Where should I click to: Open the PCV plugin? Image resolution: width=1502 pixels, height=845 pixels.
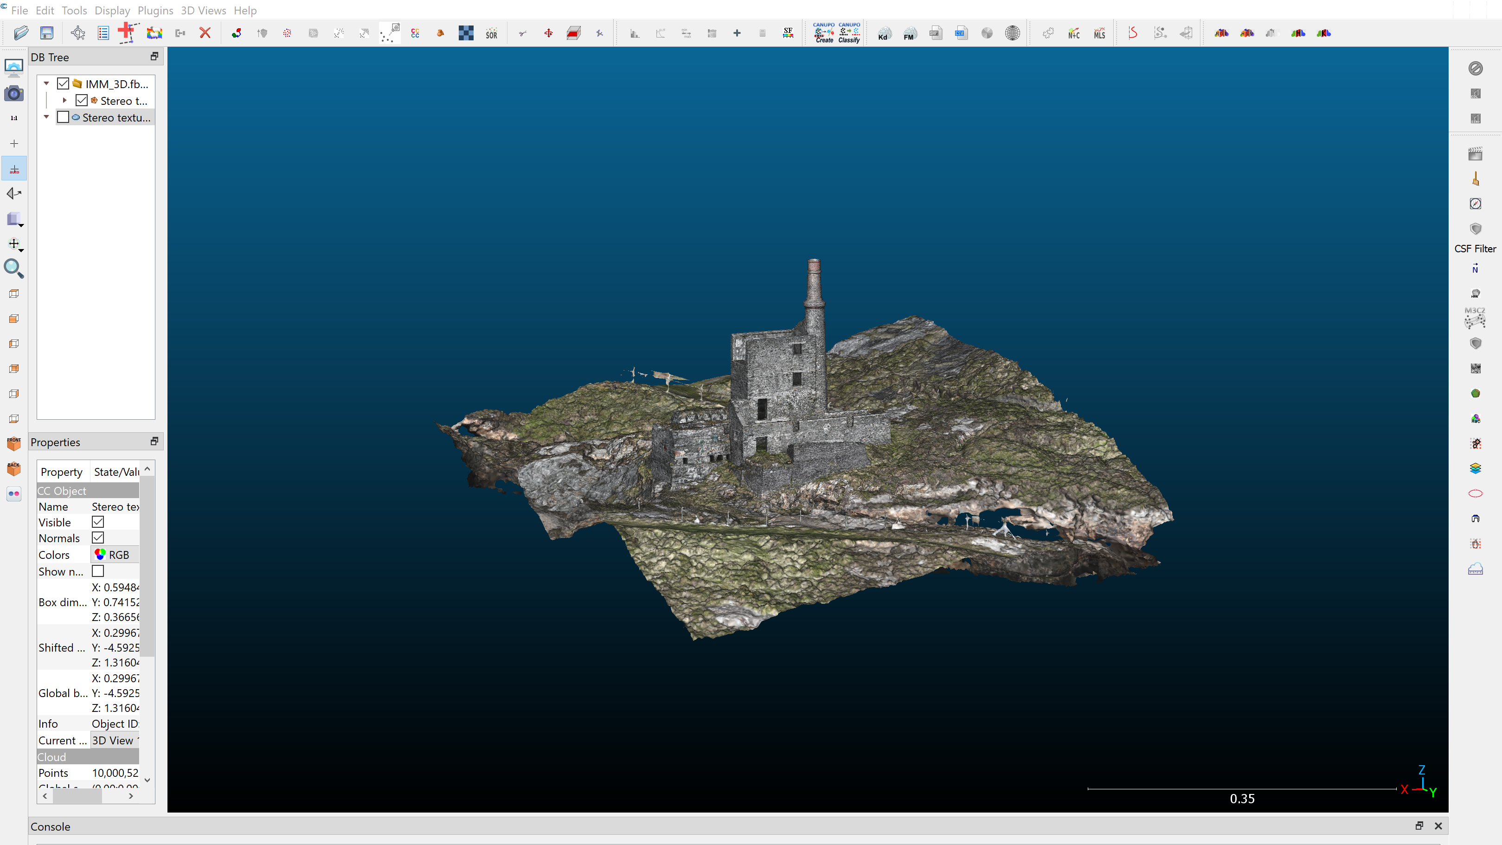[1475, 367]
